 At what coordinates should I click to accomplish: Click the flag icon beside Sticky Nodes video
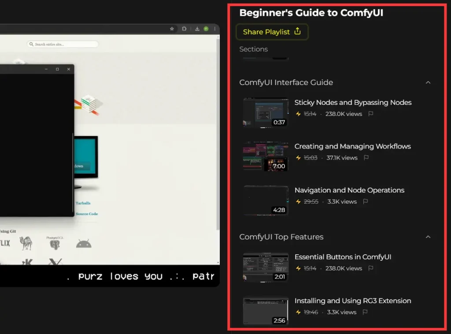[371, 114]
